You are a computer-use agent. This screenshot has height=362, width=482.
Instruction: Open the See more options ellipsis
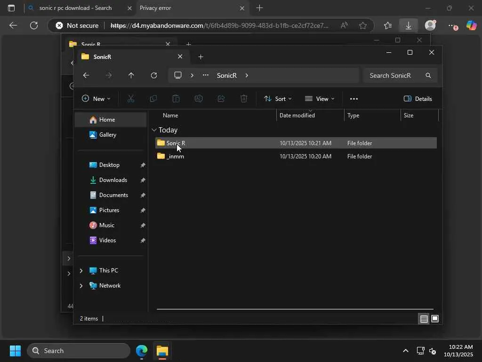point(354,99)
